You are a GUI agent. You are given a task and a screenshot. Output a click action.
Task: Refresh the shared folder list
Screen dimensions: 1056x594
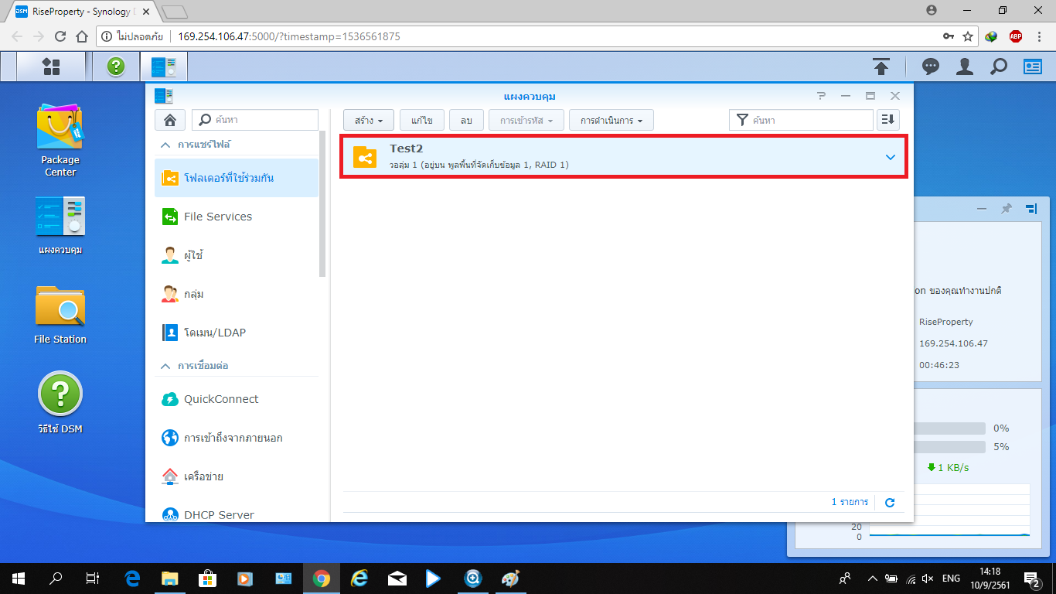(x=890, y=503)
